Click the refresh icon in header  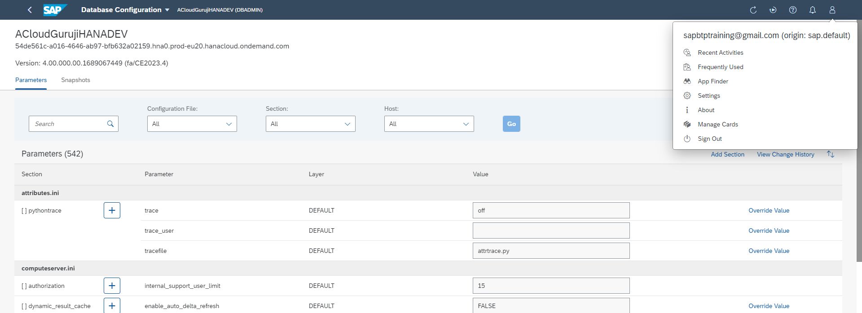pyautogui.click(x=753, y=10)
